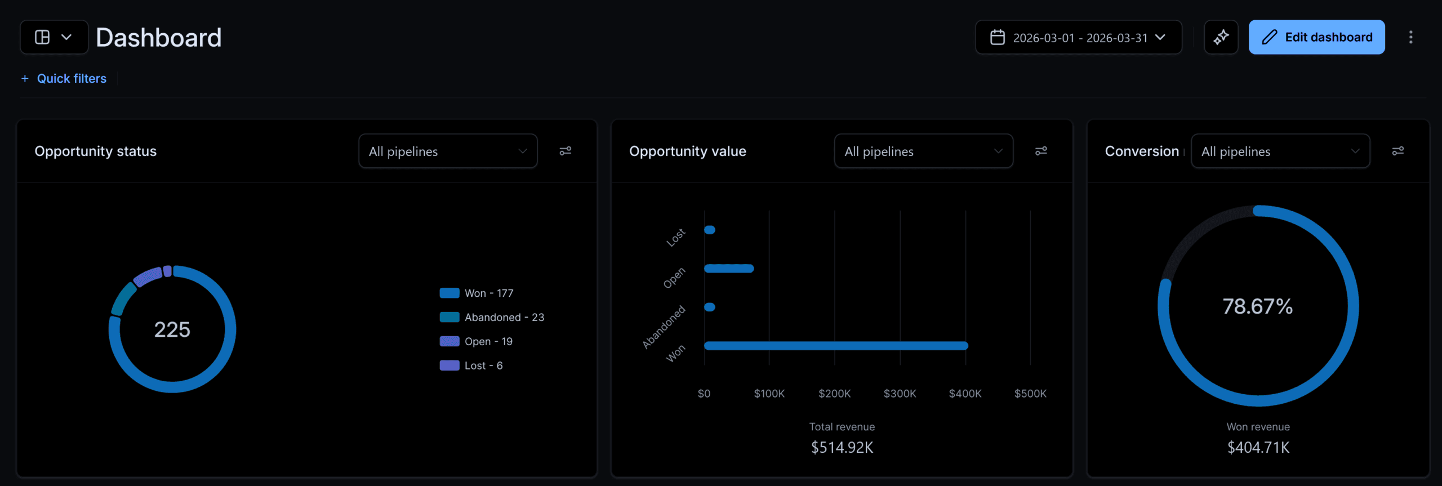Image resolution: width=1442 pixels, height=486 pixels.
Task: Open settings sliders icon for Opportunity value
Action: (1041, 151)
